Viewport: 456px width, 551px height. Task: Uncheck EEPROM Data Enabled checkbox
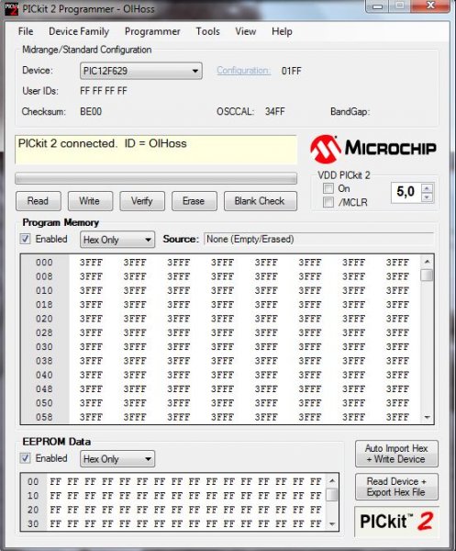(25, 458)
